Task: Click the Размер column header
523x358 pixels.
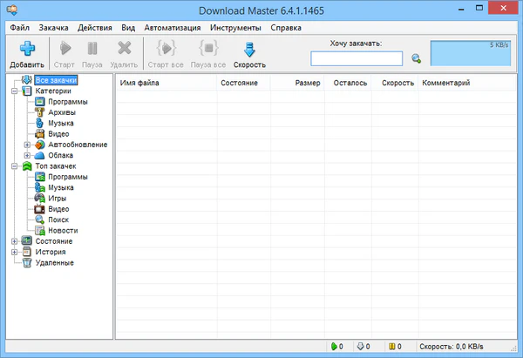Action: [x=296, y=83]
